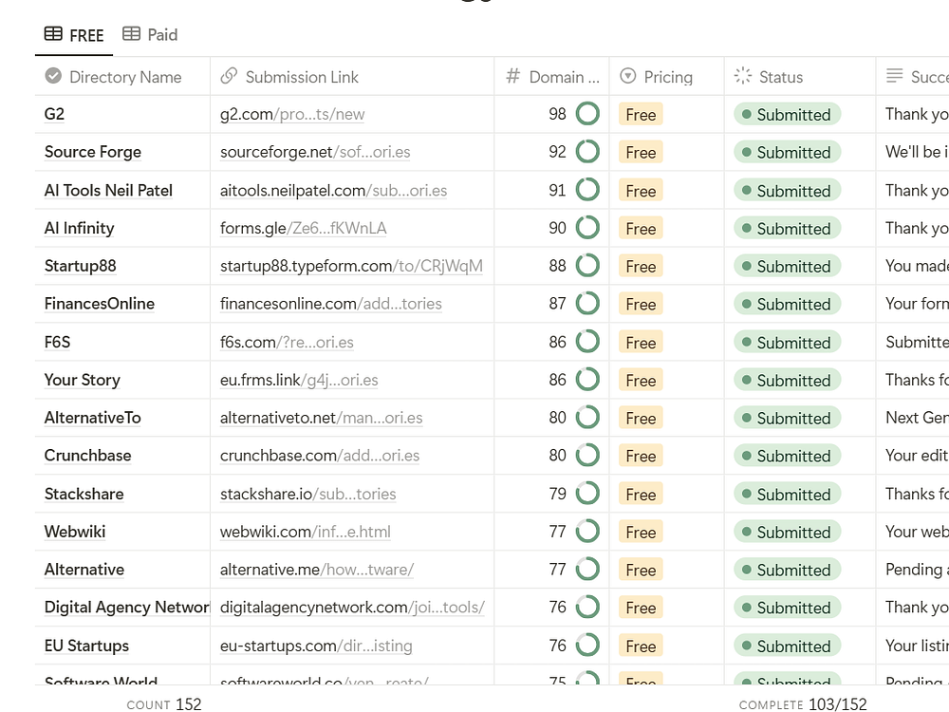Click the hash icon on Domain column
The image size is (949, 712).
point(513,77)
